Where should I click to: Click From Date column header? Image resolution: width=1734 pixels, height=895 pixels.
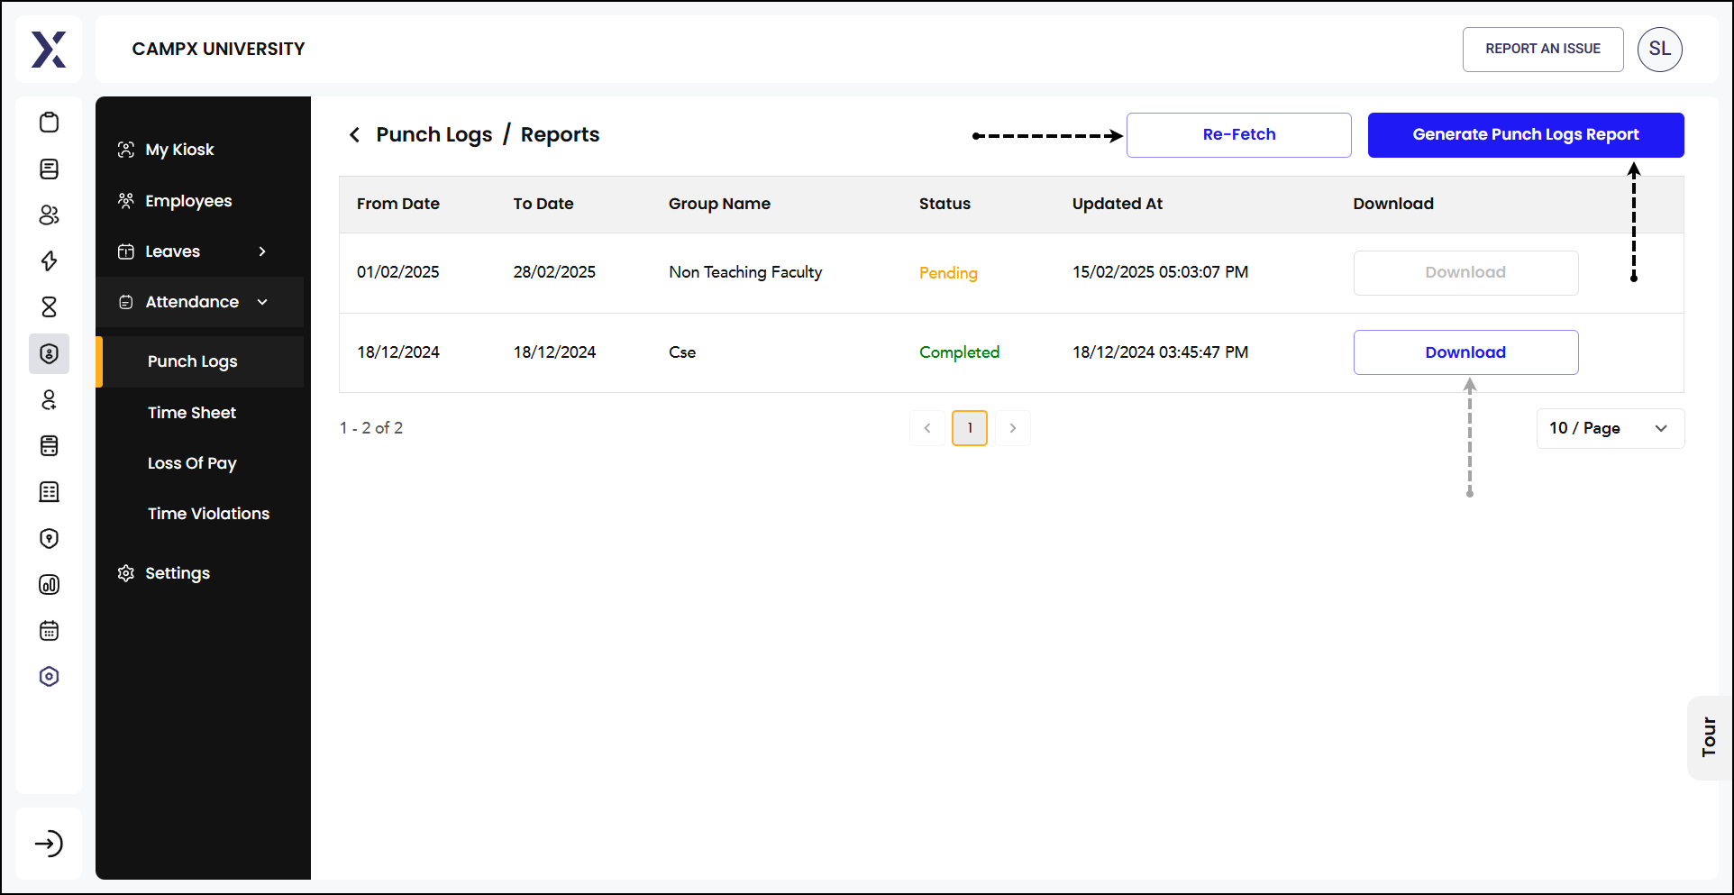coord(398,204)
